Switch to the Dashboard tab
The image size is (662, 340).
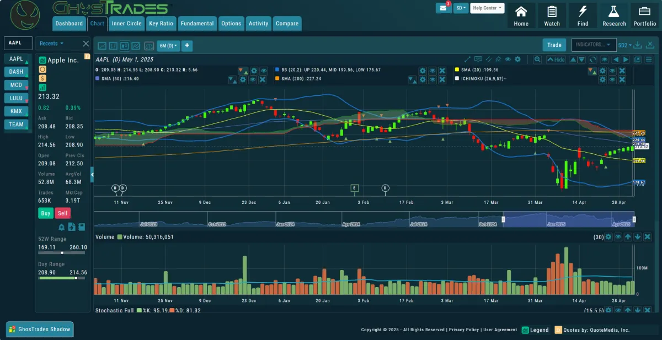coord(69,24)
